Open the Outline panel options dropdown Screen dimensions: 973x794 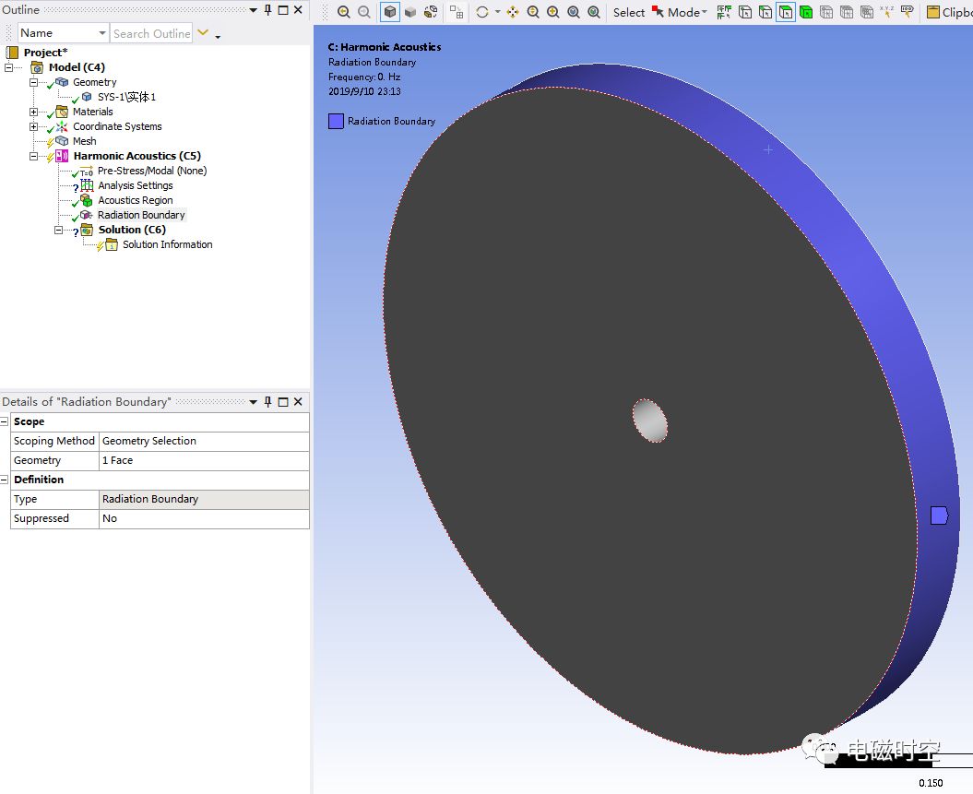click(x=254, y=10)
